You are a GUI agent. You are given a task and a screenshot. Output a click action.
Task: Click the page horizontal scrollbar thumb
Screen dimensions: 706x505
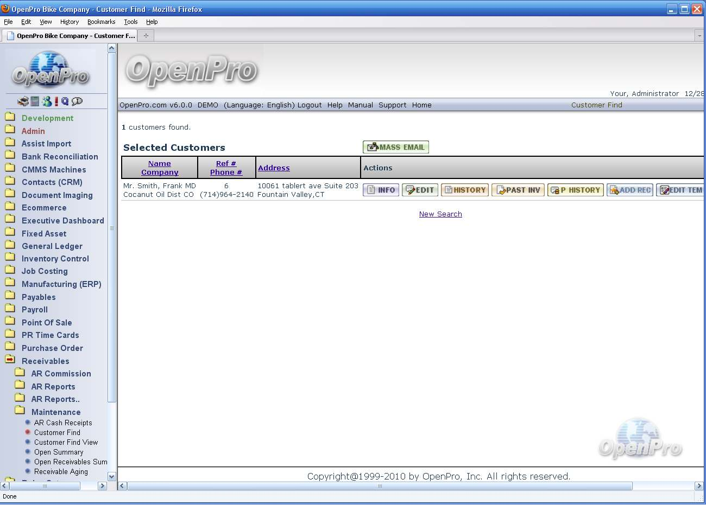click(380, 486)
